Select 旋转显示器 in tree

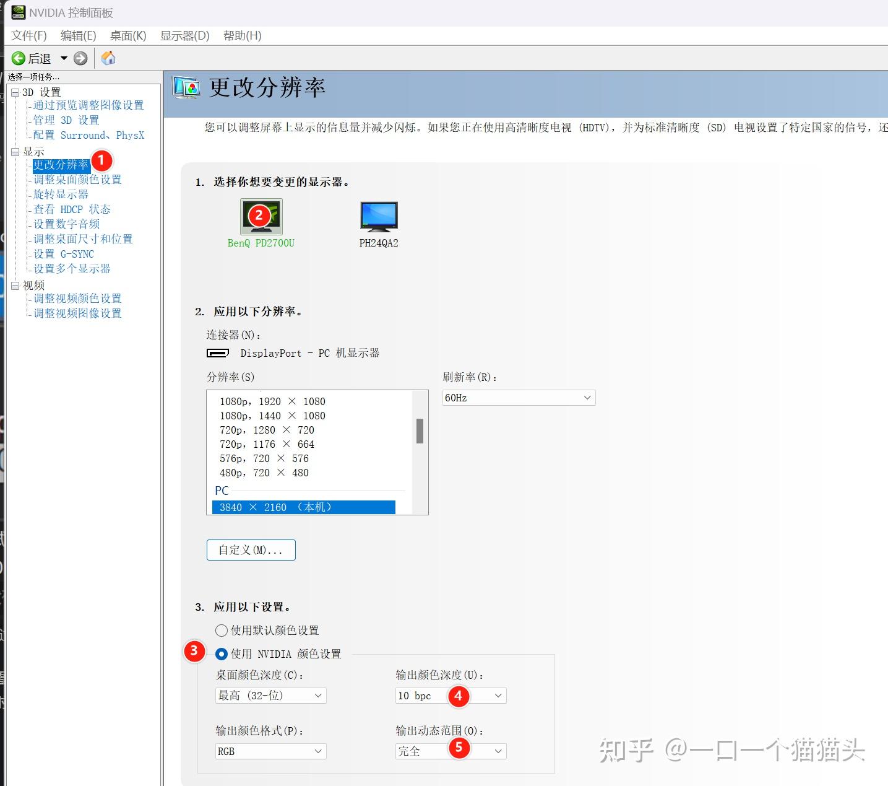(x=61, y=194)
